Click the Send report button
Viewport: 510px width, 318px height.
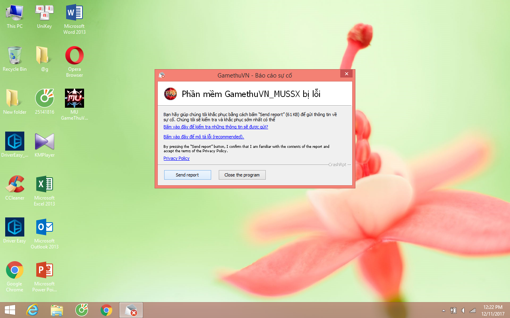(187, 175)
